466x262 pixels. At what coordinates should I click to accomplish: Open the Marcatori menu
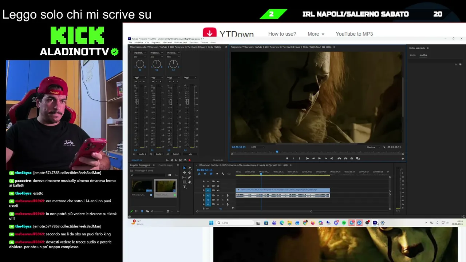point(167,43)
